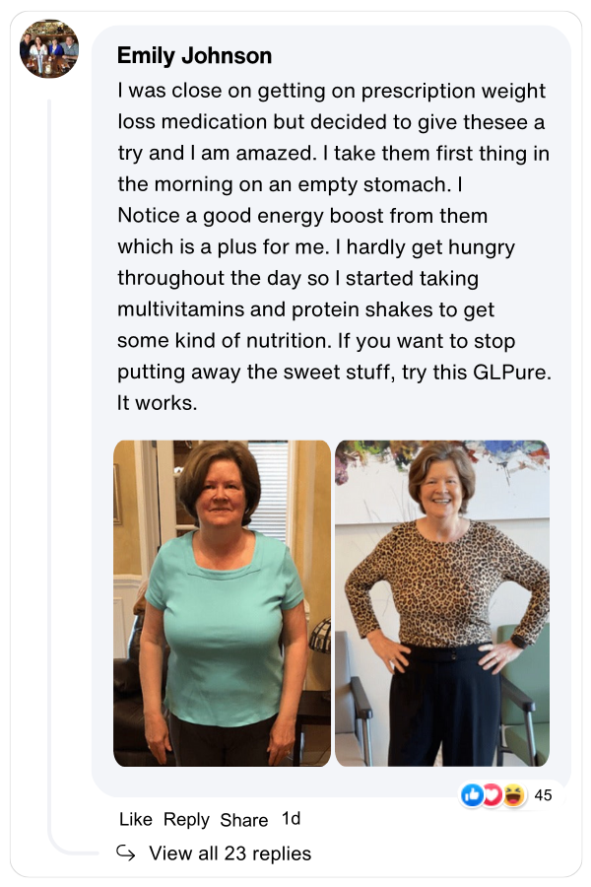591x887 pixels.
Task: Open the photo with teal shirt
Action: (x=222, y=603)
